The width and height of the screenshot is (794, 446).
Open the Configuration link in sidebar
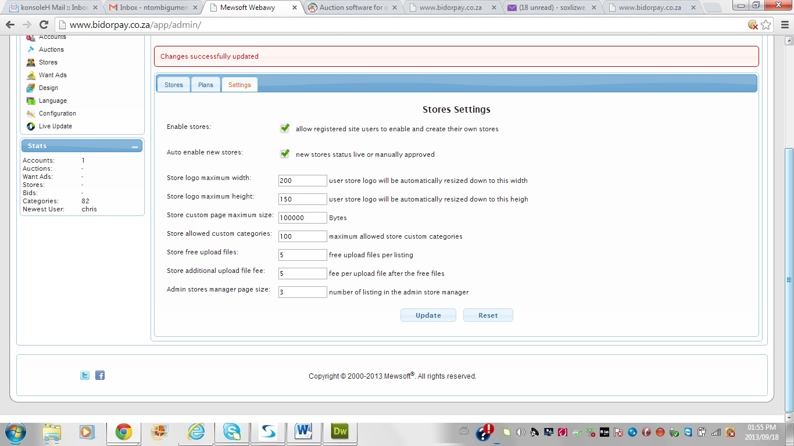coord(57,113)
